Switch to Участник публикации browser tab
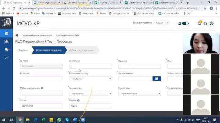This screenshot has width=220, height=123. (x=47, y=3)
